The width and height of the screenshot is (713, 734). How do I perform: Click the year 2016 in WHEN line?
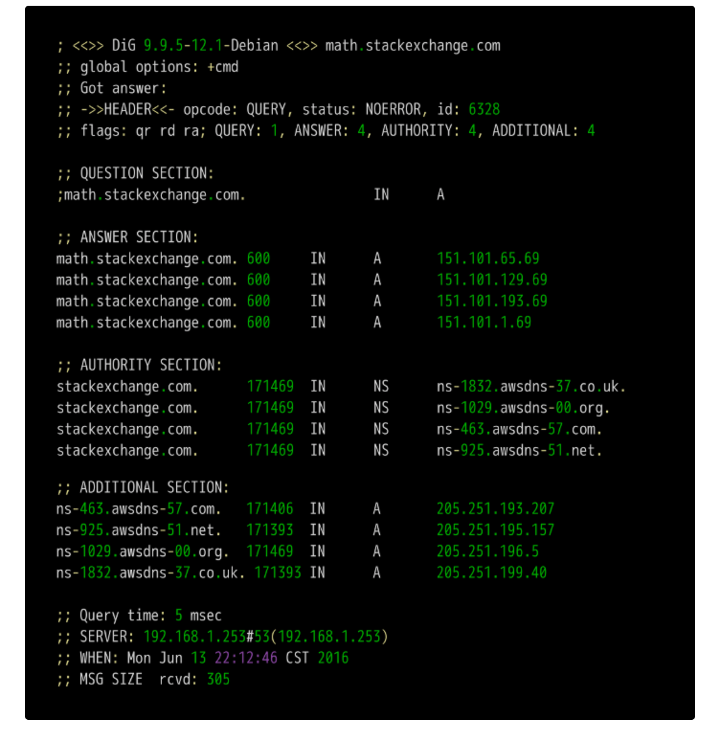coord(333,658)
